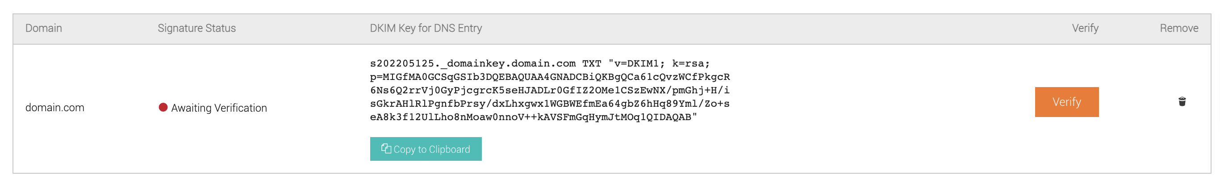Select the domain.com cell

coord(55,108)
